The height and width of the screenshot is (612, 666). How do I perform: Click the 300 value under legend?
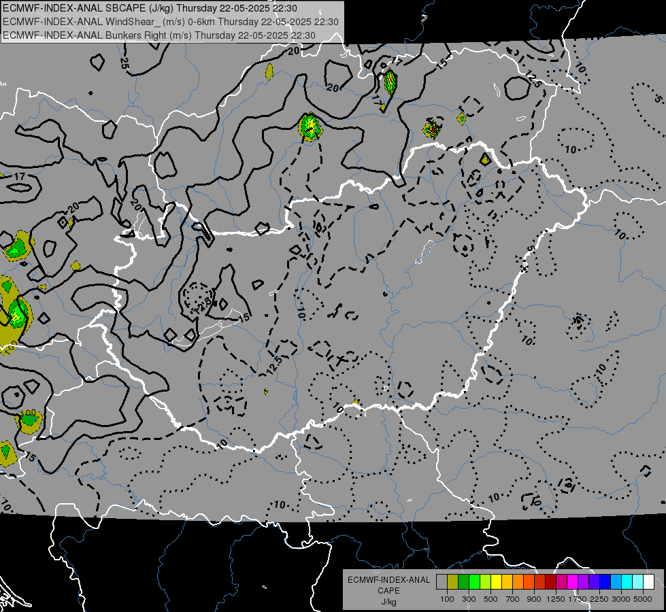pyautogui.click(x=469, y=599)
